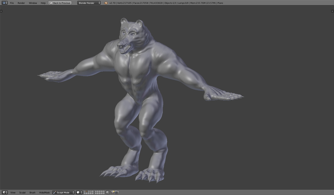The height and width of the screenshot is (195, 334).
Task: Open the viewport shading mode selector
Action: point(79,192)
